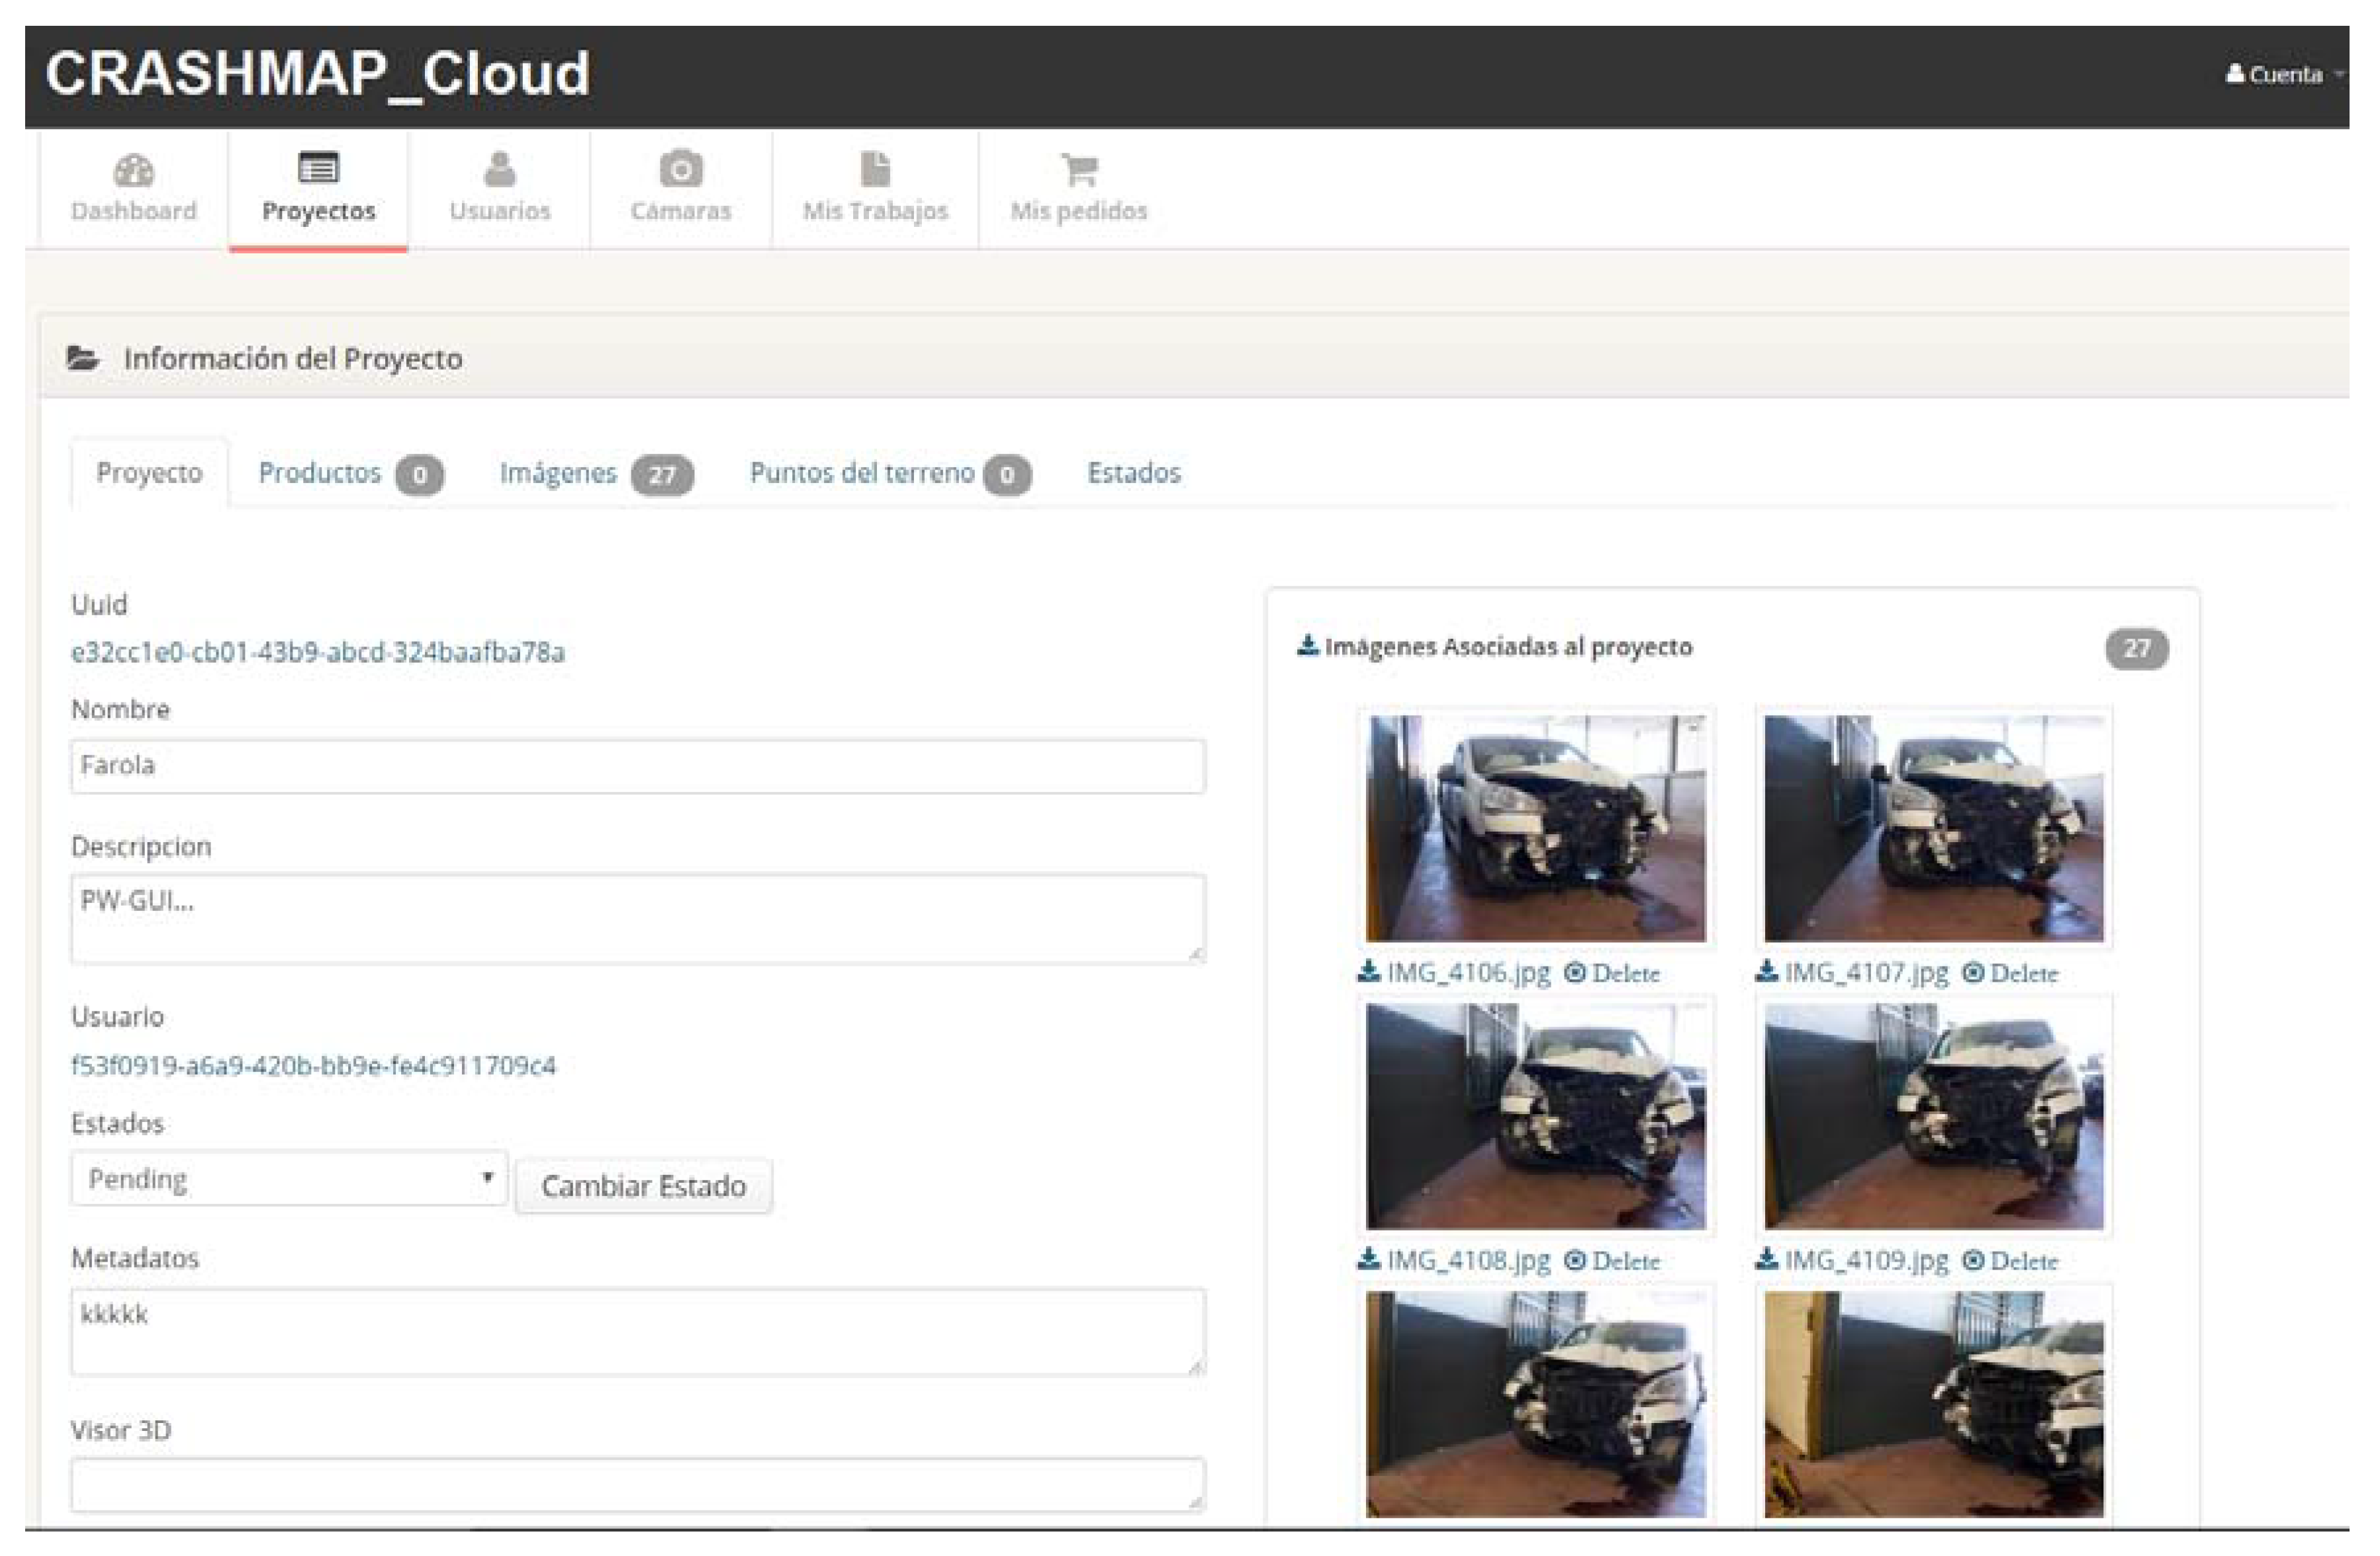Click the Nombre field containing Farola
The height and width of the screenshot is (1556, 2380).
click(x=638, y=765)
